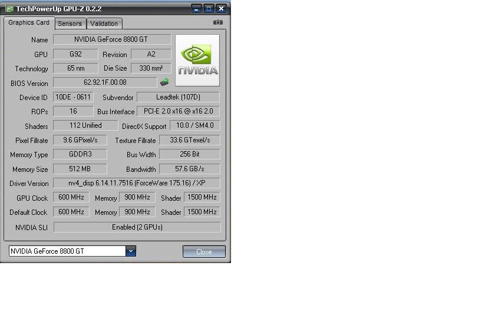
Task: Open the GPU selection dropdown arrow
Action: tap(131, 251)
